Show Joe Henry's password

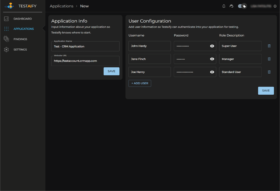click(x=212, y=72)
